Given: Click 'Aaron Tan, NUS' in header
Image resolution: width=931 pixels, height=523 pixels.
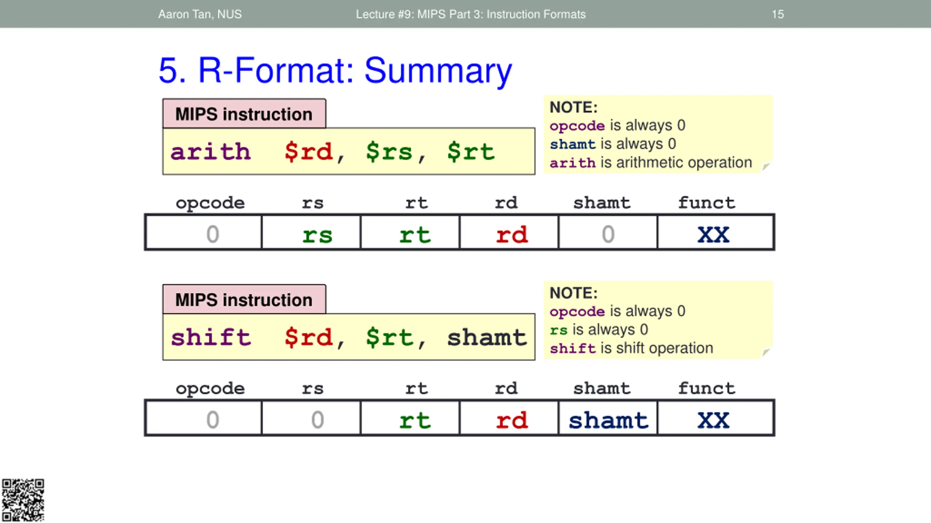Looking at the screenshot, I should coord(200,14).
